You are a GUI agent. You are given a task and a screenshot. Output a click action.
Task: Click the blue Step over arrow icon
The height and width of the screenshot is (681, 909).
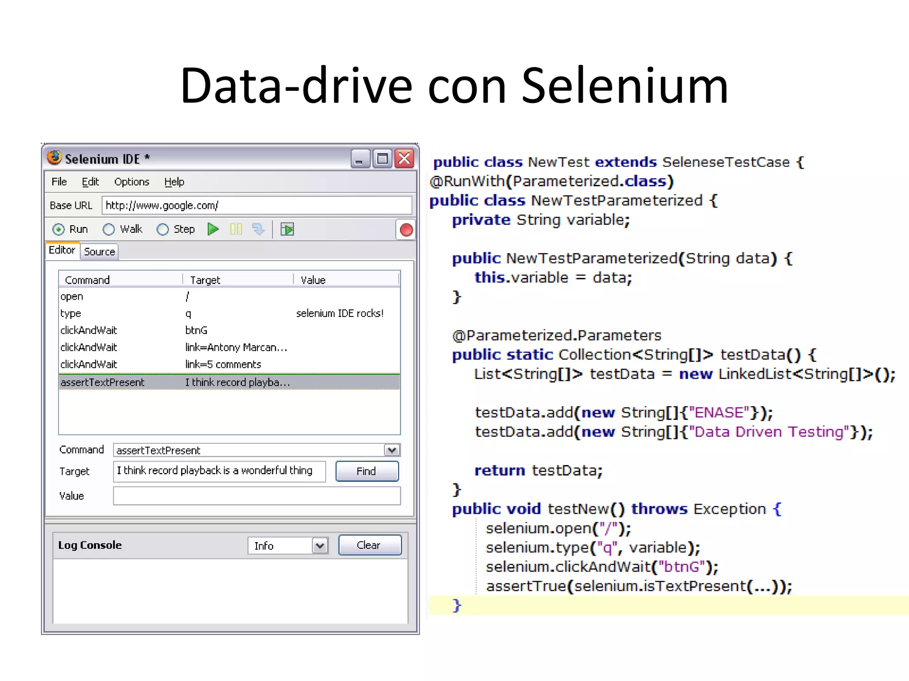point(258,229)
